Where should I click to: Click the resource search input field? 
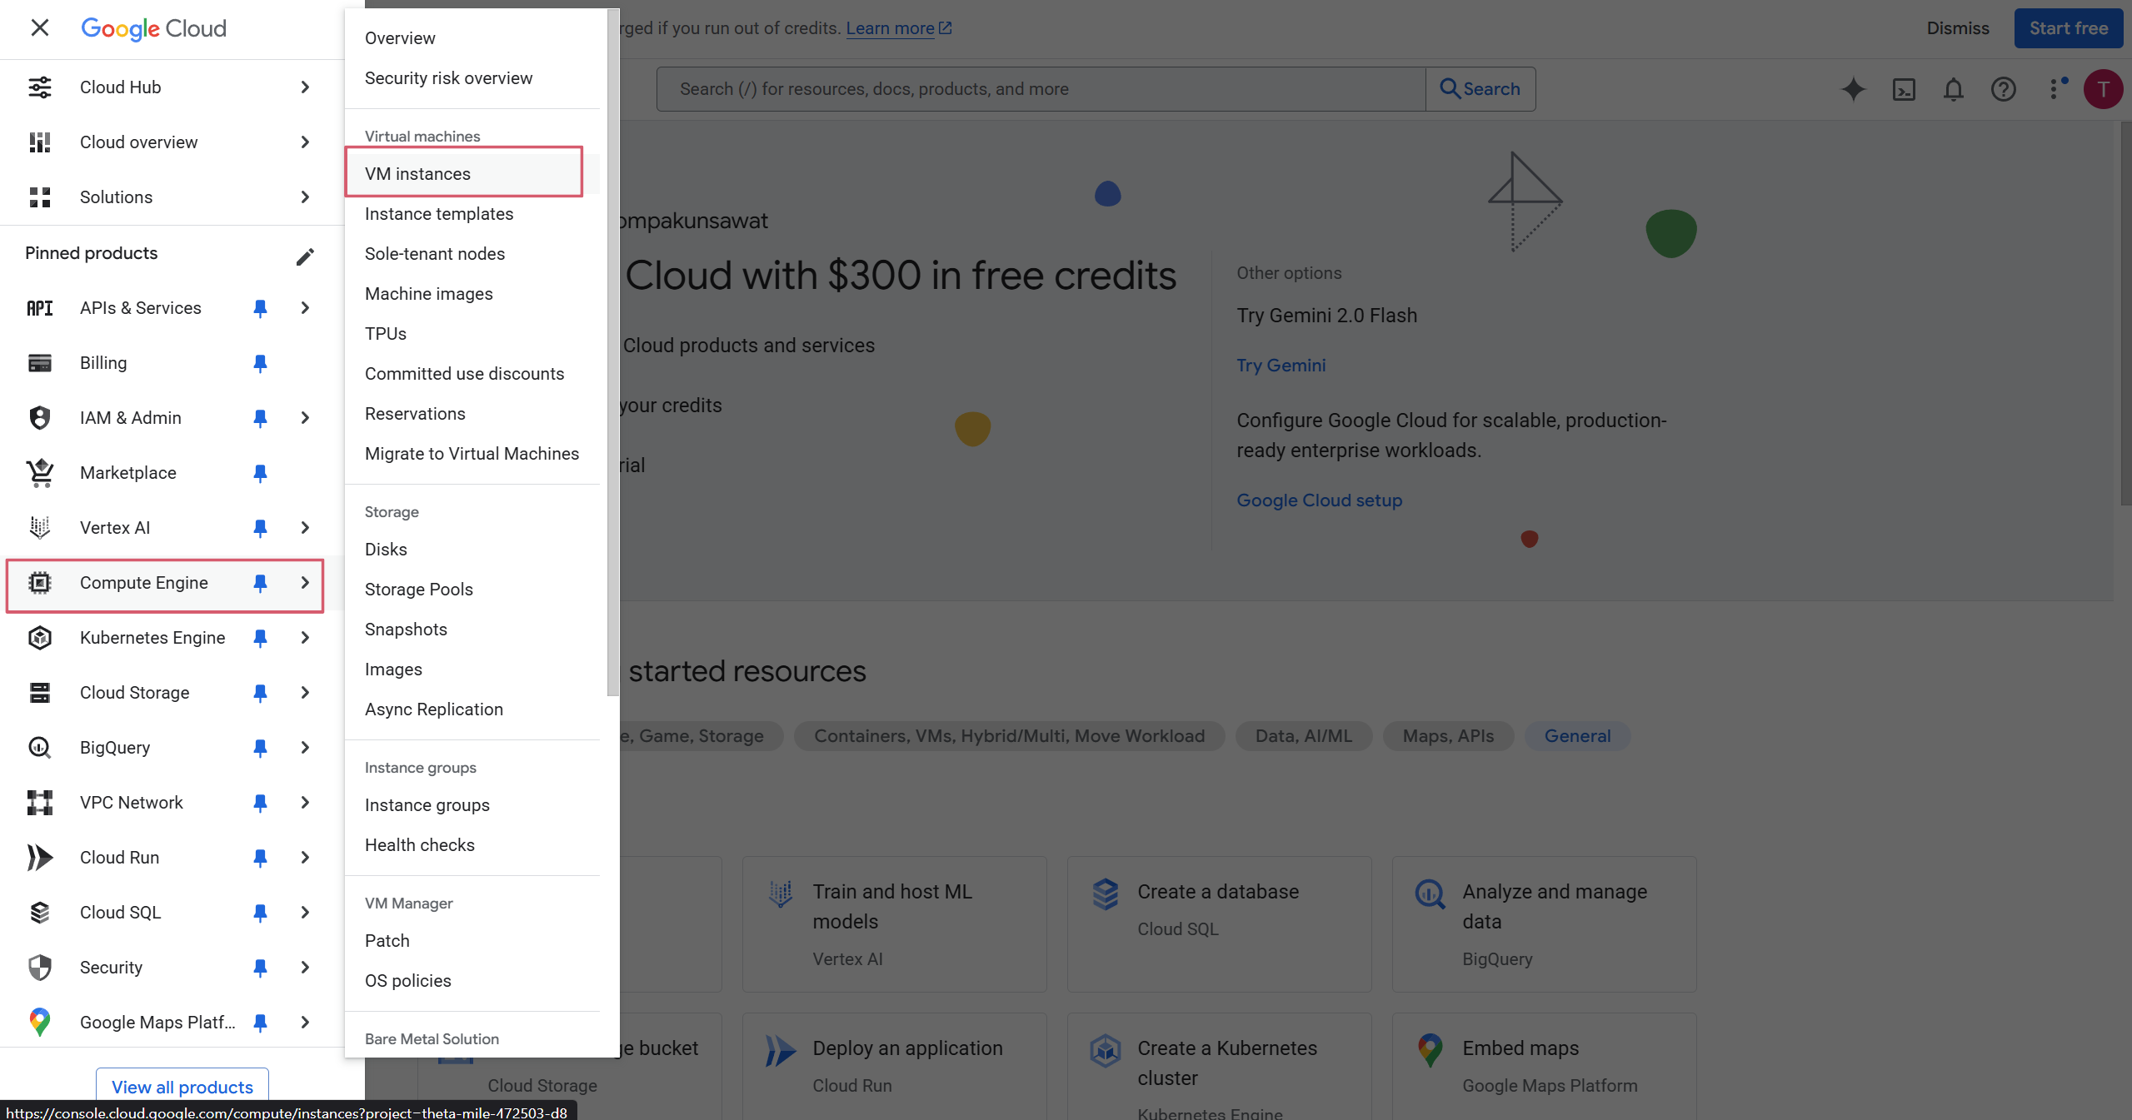coord(1040,89)
